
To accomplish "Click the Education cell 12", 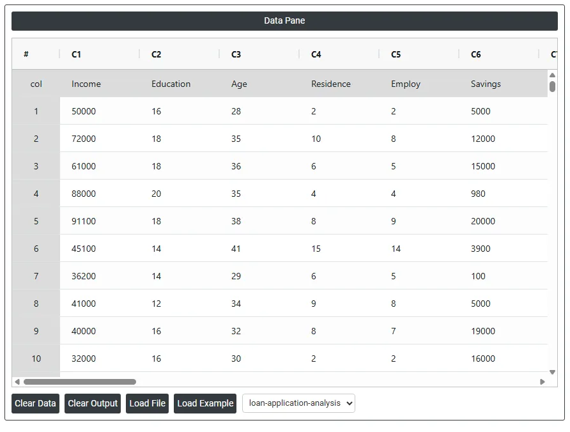I will tap(180, 304).
